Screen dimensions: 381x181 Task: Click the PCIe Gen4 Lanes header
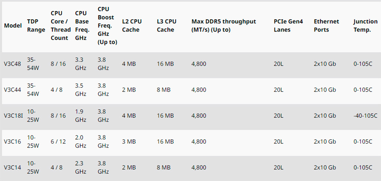click(288, 26)
